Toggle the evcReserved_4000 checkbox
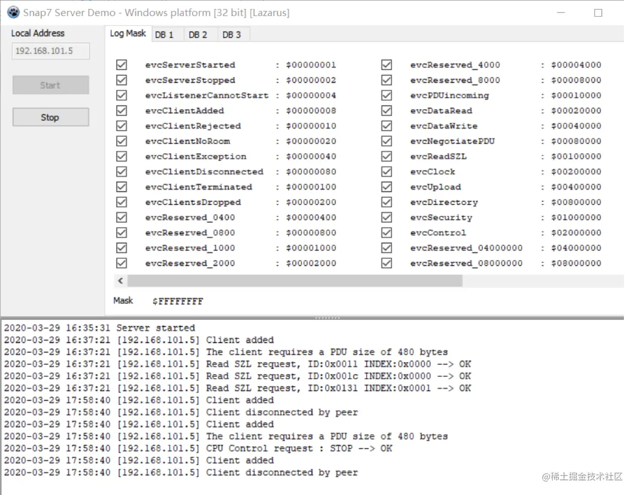636x495 pixels. click(x=386, y=65)
